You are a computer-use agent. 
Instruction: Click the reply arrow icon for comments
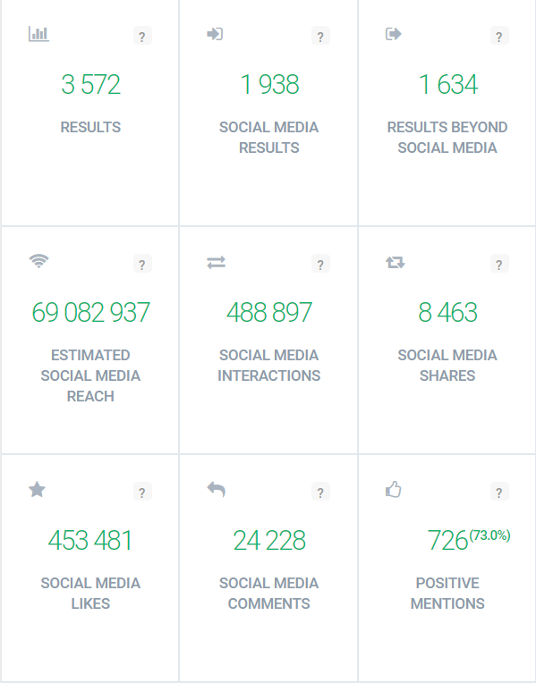[217, 490]
